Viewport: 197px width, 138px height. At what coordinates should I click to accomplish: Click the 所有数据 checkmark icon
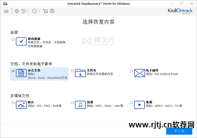(21, 41)
